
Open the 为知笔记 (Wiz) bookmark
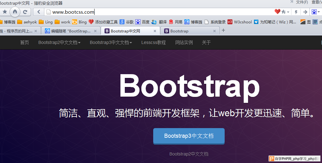click(275, 22)
